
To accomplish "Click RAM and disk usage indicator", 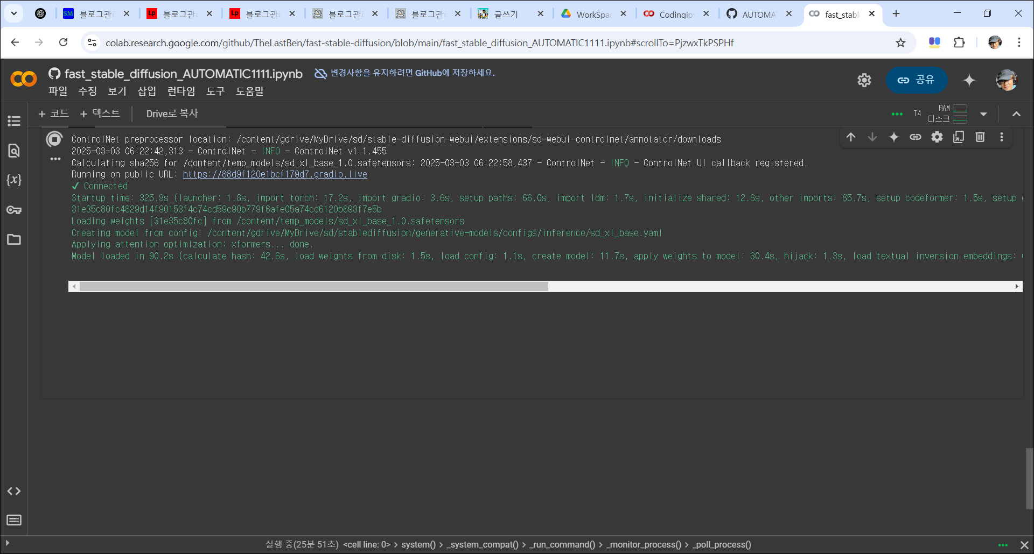I will 947,113.
